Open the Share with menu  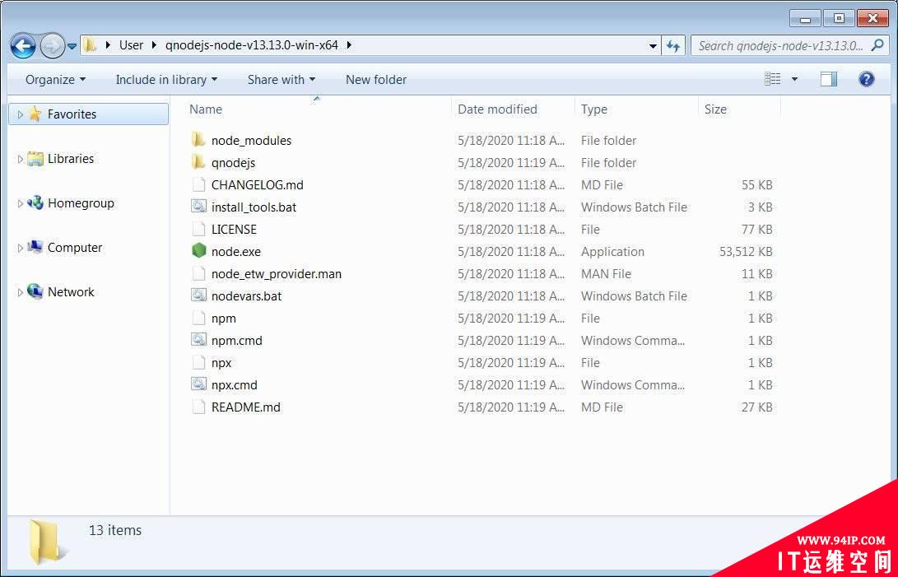click(x=281, y=80)
